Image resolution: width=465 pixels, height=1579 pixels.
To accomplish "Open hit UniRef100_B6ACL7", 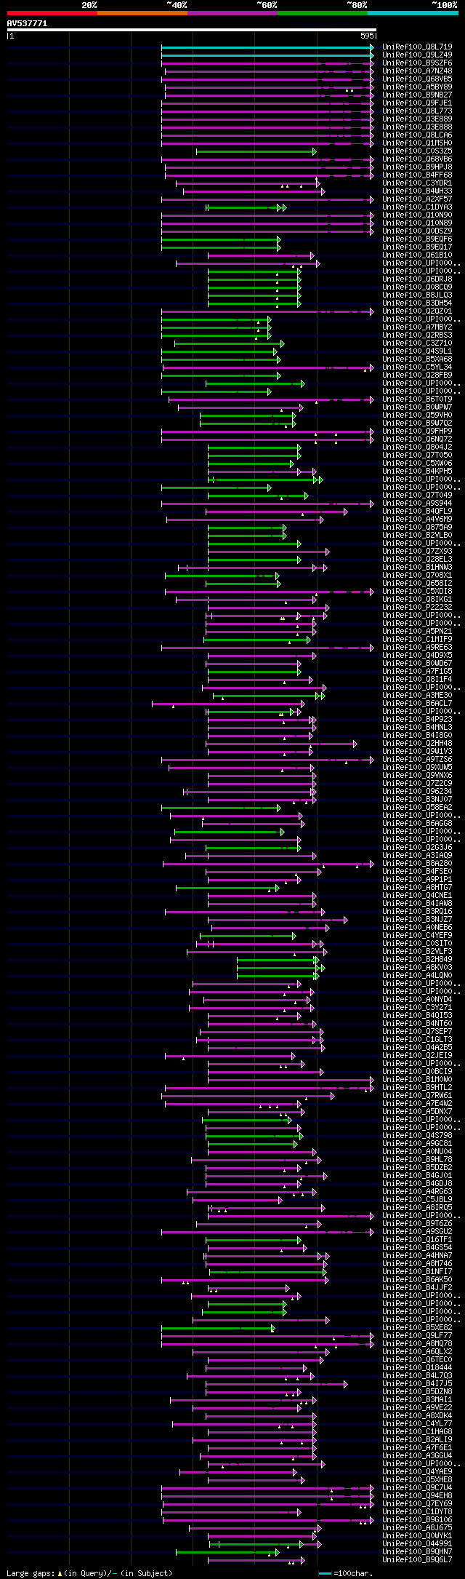I will [x=417, y=704].
